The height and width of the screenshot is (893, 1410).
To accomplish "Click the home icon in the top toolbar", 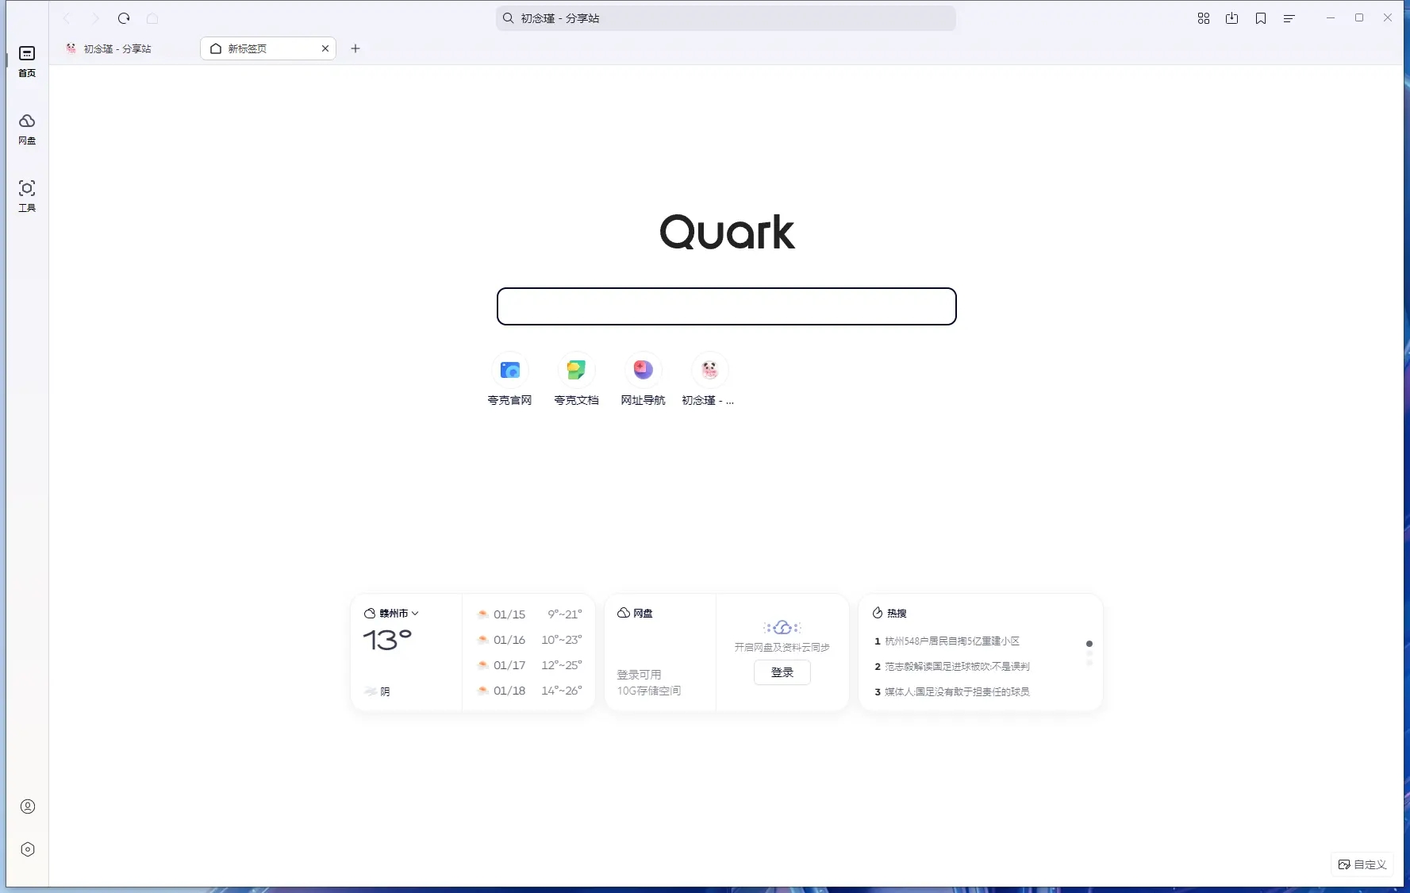I will (152, 18).
